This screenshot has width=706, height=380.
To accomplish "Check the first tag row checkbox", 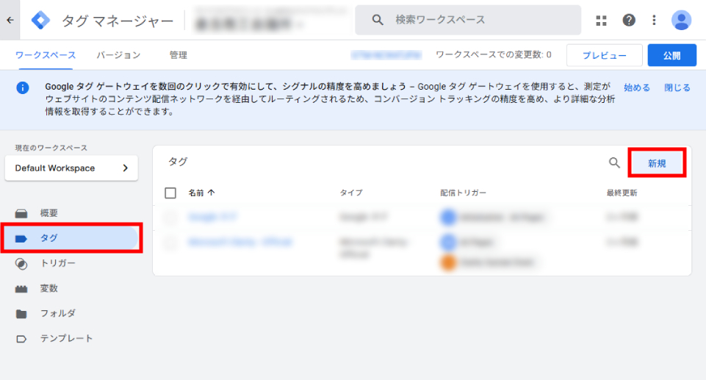I will click(170, 217).
